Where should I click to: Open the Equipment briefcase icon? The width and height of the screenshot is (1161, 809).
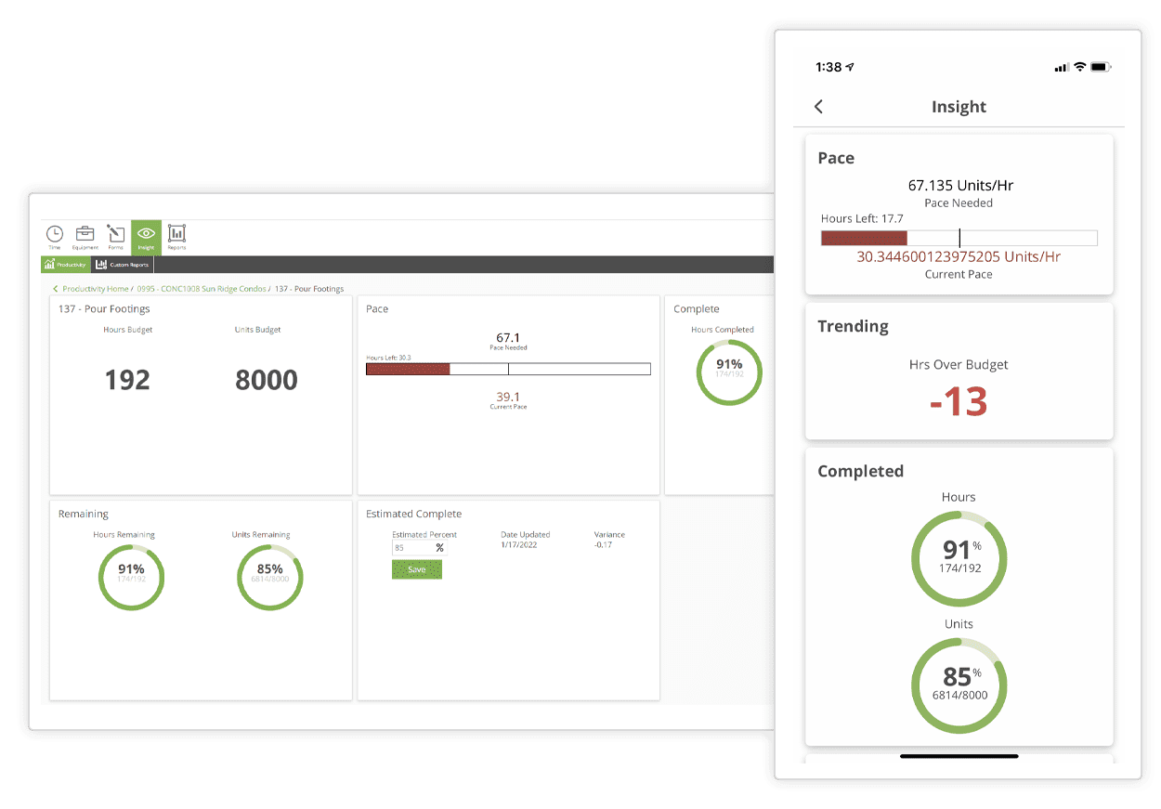85,236
